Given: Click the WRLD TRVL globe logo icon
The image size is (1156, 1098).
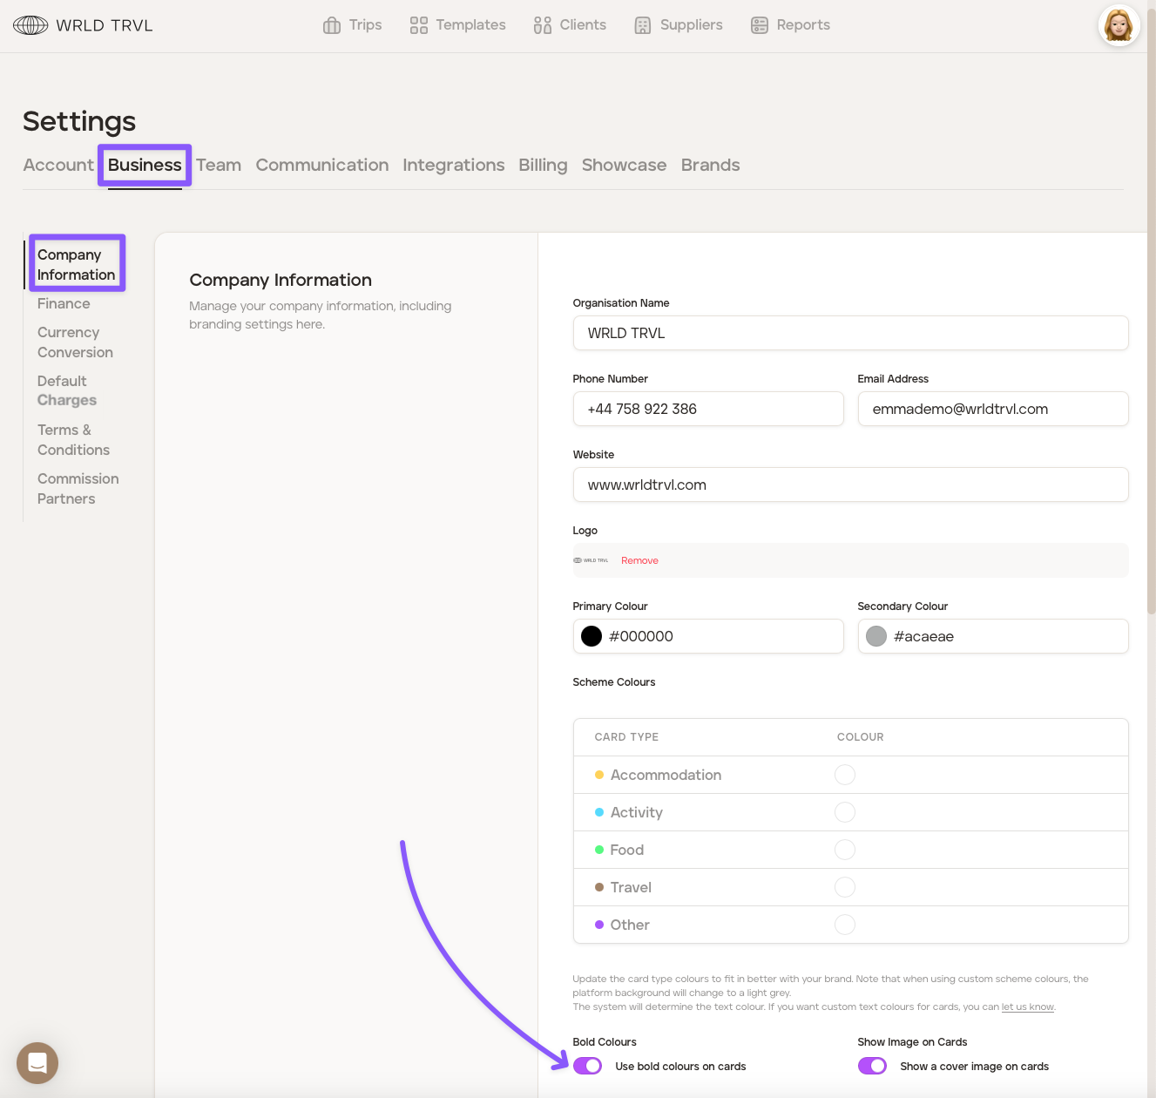Looking at the screenshot, I should click(x=30, y=25).
